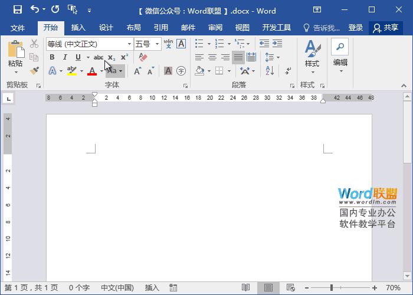Switch to the 引用 tab
413x295 pixels.
tap(161, 28)
